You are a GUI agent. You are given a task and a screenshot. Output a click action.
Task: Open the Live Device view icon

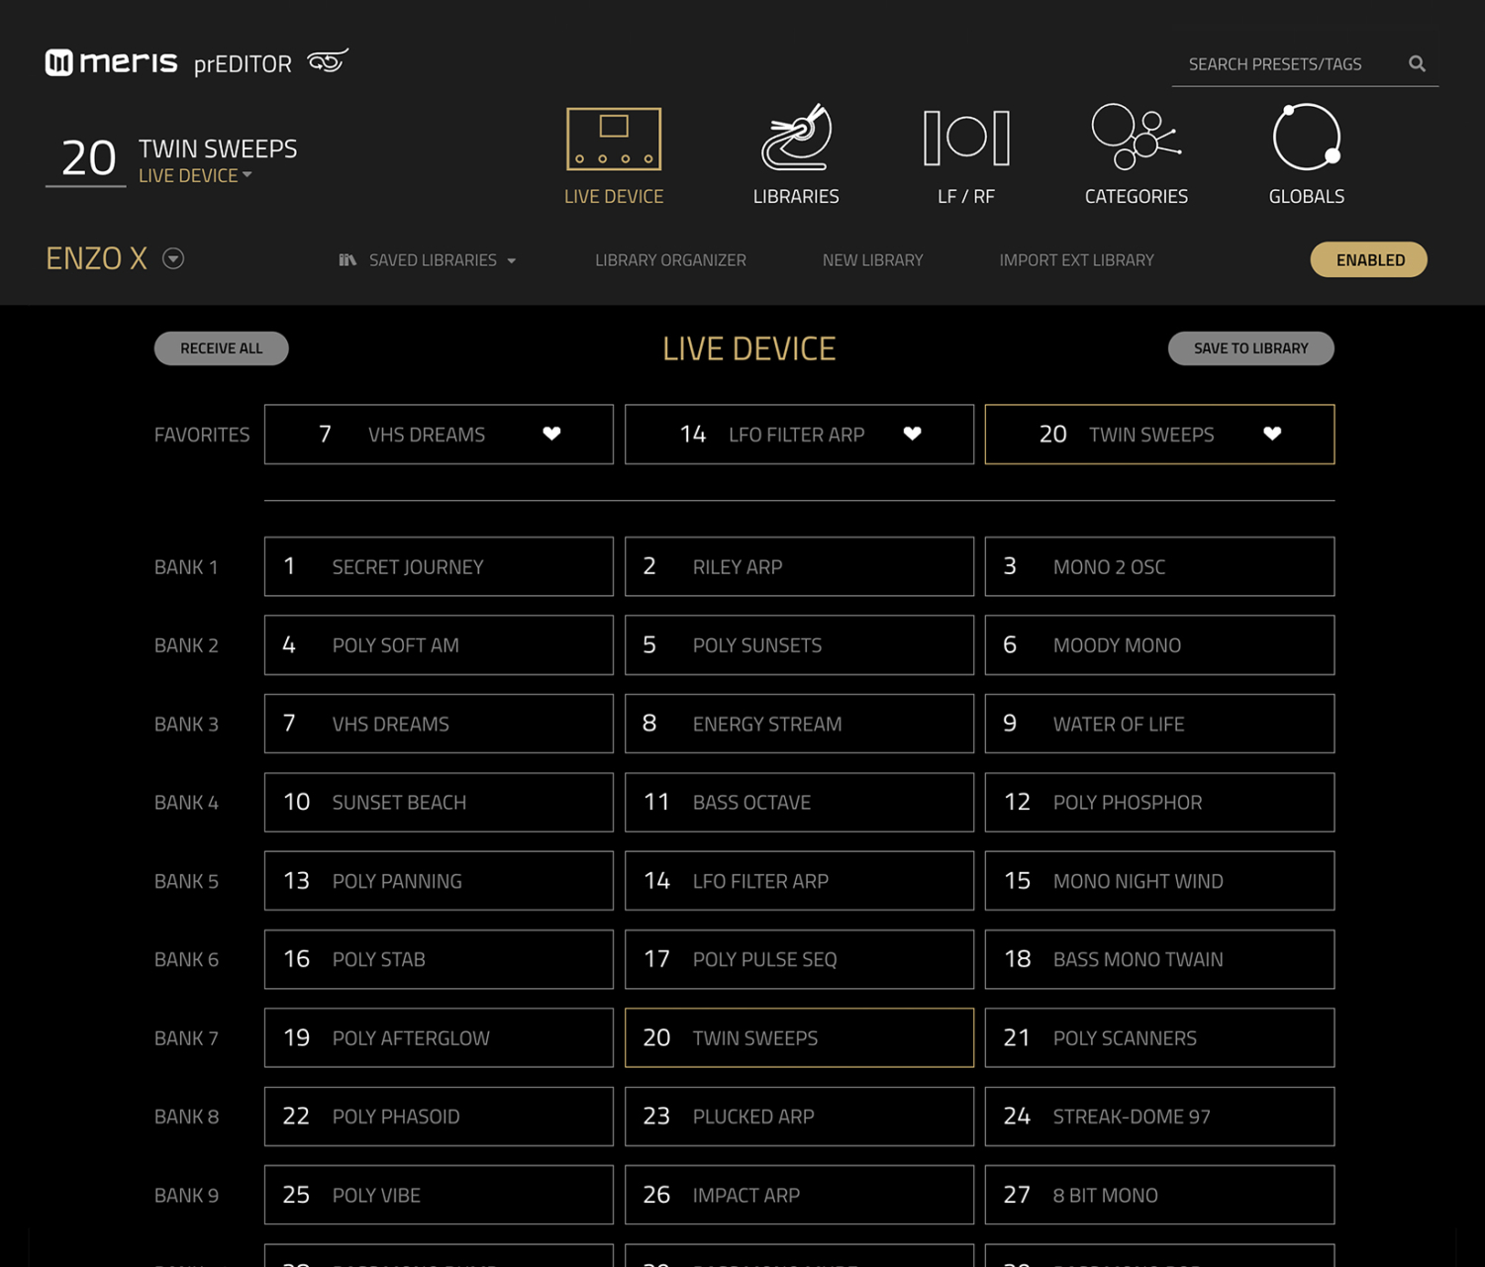tap(614, 140)
